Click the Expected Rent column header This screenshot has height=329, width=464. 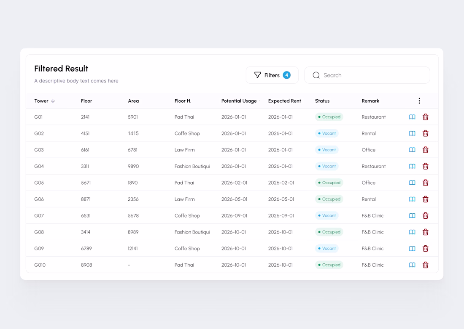point(285,101)
